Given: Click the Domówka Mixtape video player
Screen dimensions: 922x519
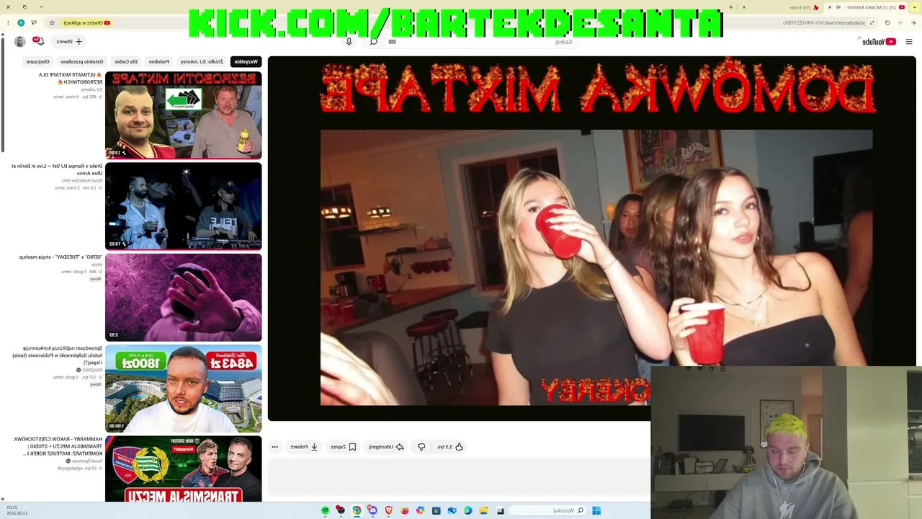Looking at the screenshot, I should 592,238.
